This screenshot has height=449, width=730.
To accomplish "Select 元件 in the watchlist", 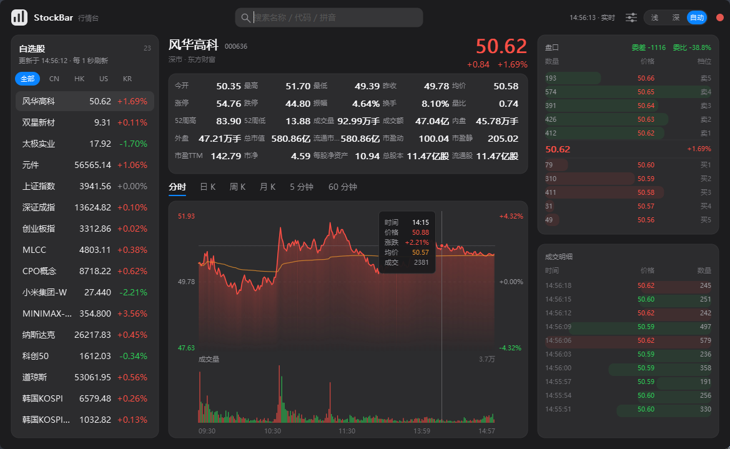I will 85,165.
